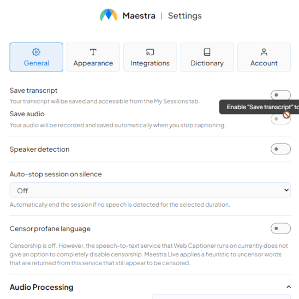
Task: Click the Maestra brand name text
Action: point(139,16)
